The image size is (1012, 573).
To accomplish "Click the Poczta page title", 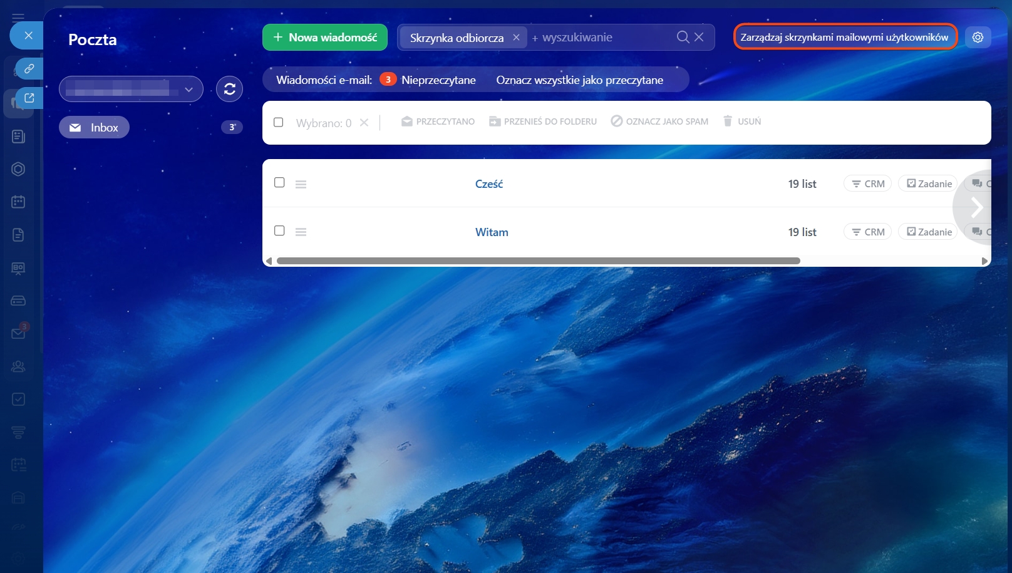I will pyautogui.click(x=93, y=39).
